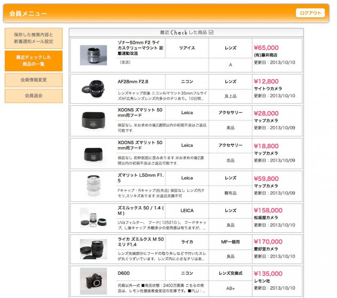Click the ¥158,000 price
This screenshot has height=298, width=337.
pos(268,210)
